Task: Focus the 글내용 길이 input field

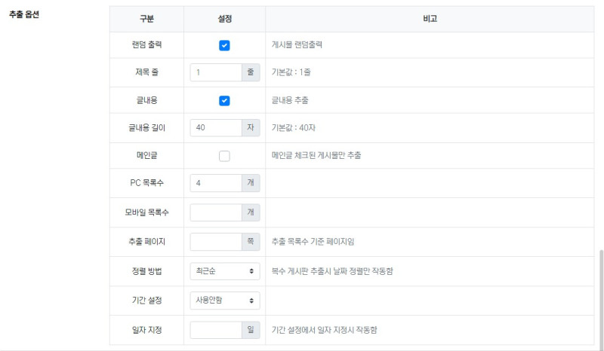Action: pyautogui.click(x=215, y=128)
